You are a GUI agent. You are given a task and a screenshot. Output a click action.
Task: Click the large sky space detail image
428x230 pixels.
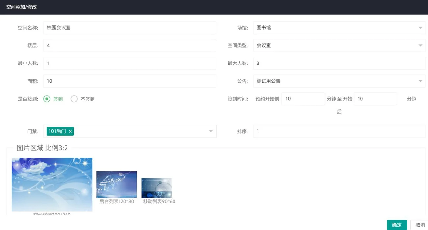tap(52, 185)
